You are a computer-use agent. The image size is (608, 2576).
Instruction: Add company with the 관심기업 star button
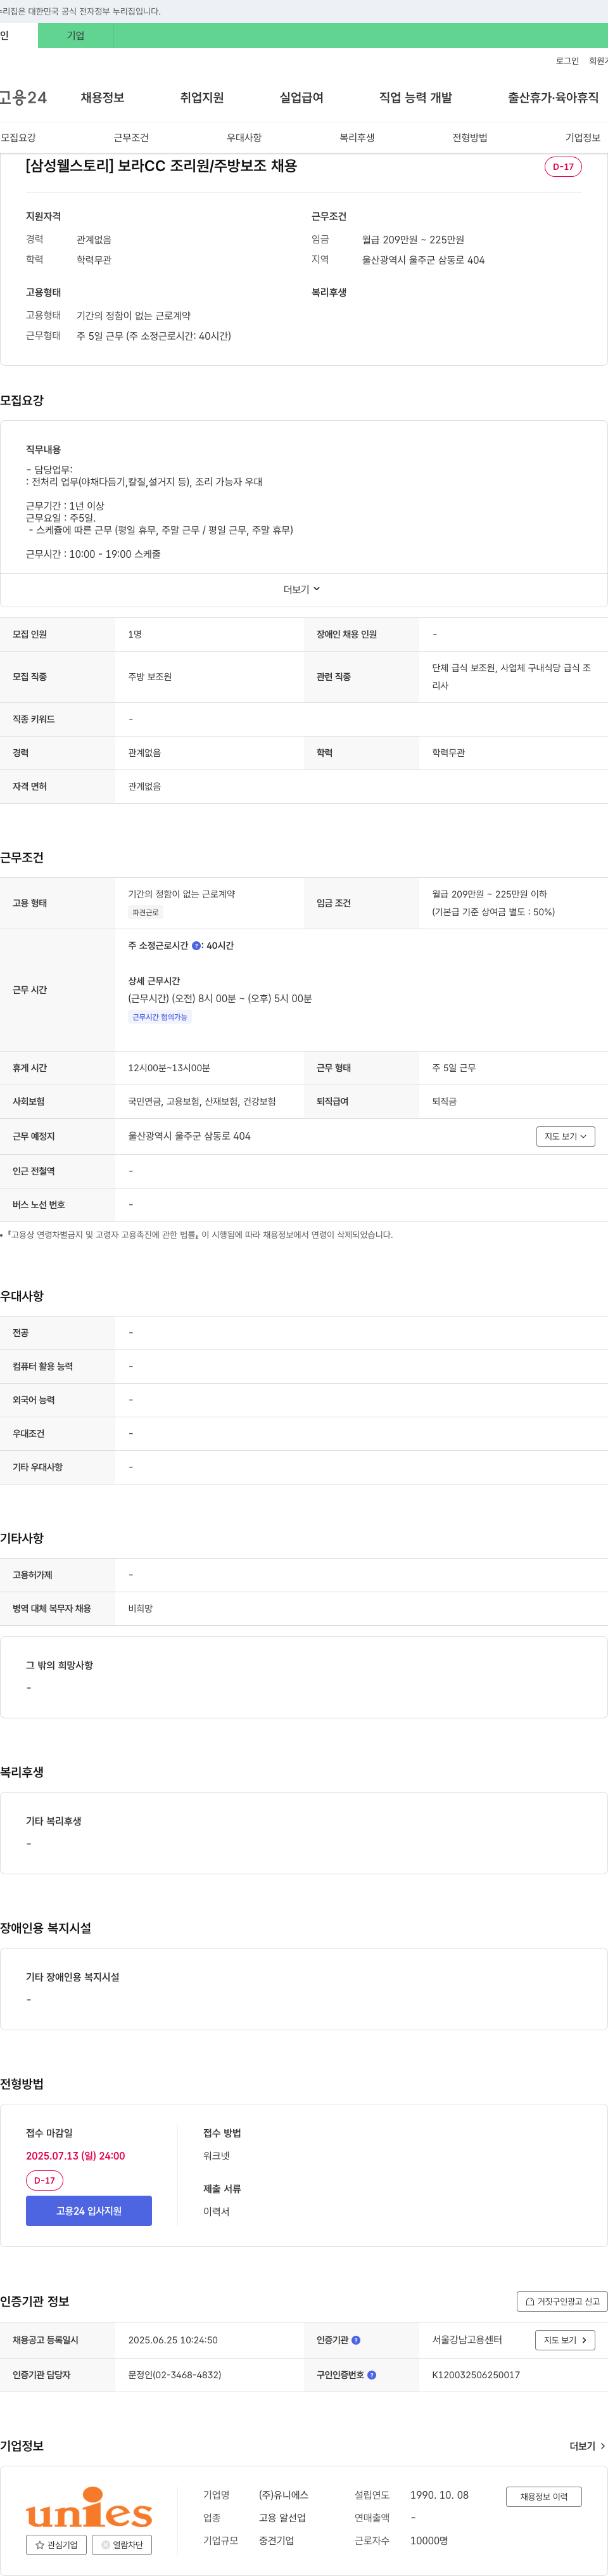click(x=56, y=2545)
